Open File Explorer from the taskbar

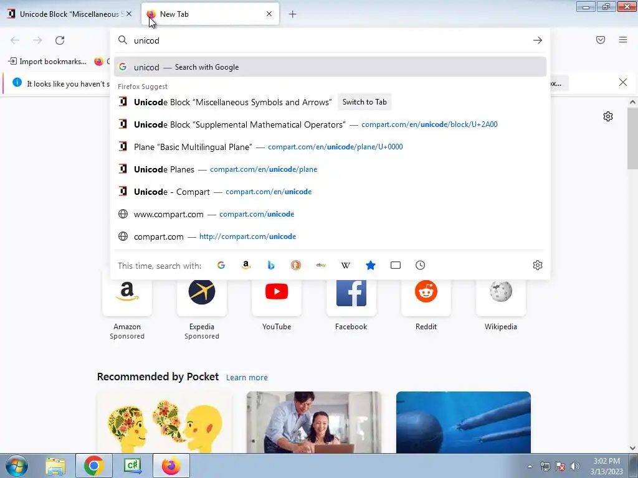tap(55, 466)
